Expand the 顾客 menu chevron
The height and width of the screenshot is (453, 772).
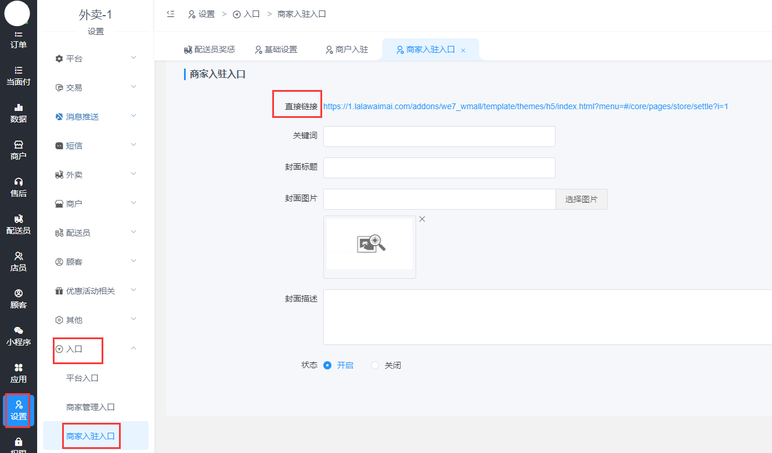pos(134,261)
